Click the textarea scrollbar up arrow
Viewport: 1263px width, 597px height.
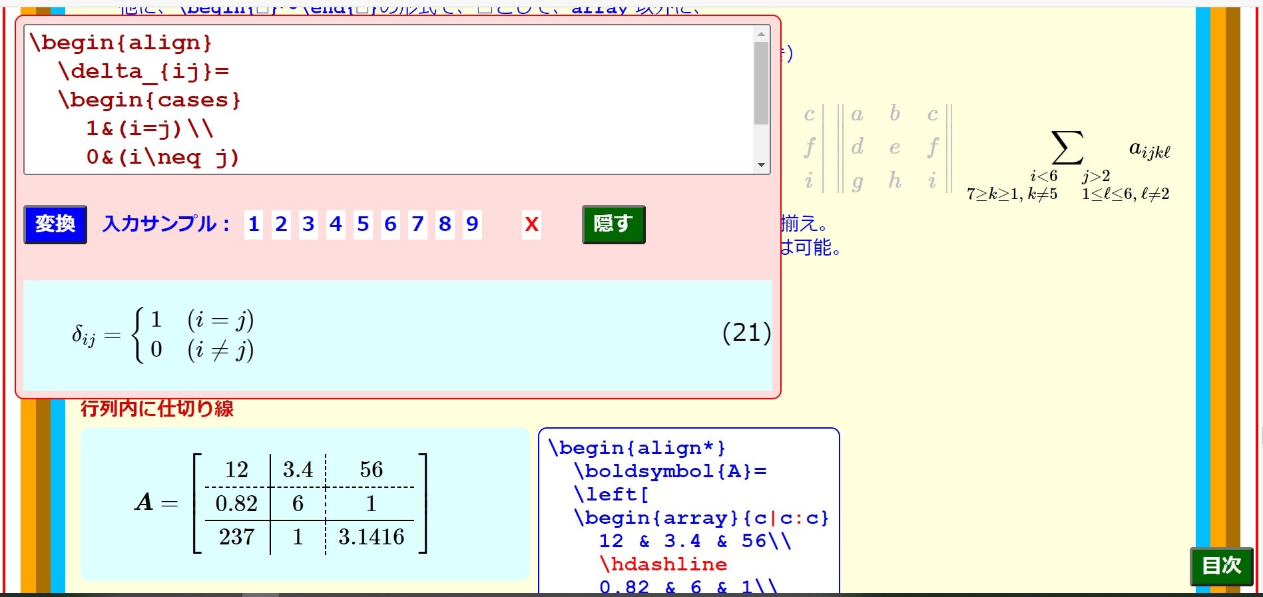tap(761, 34)
